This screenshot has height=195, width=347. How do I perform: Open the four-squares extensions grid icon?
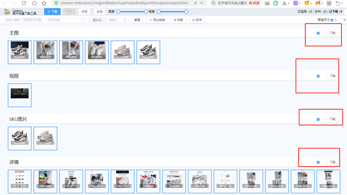(x=329, y=3)
